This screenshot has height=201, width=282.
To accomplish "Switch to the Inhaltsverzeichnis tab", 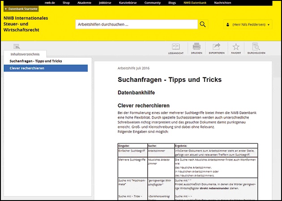I will (x=25, y=54).
